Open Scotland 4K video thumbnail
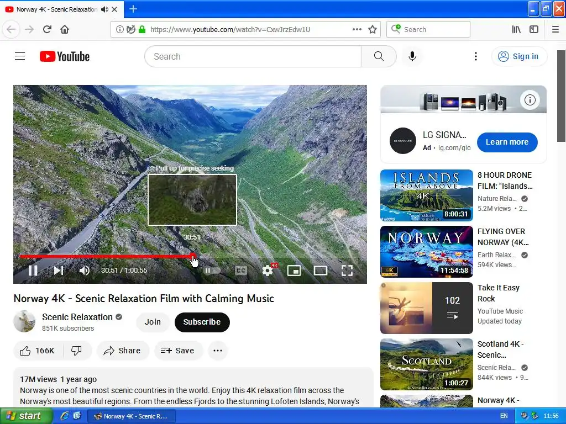Viewport: 566px width, 424px height. point(426,364)
